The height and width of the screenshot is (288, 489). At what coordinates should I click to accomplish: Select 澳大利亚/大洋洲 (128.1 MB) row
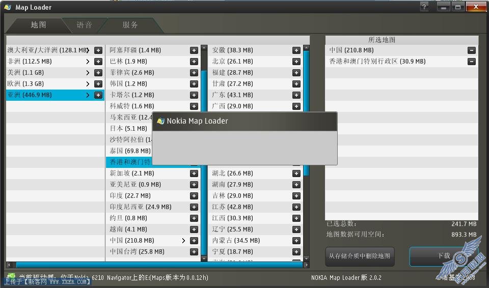pyautogui.click(x=55, y=50)
